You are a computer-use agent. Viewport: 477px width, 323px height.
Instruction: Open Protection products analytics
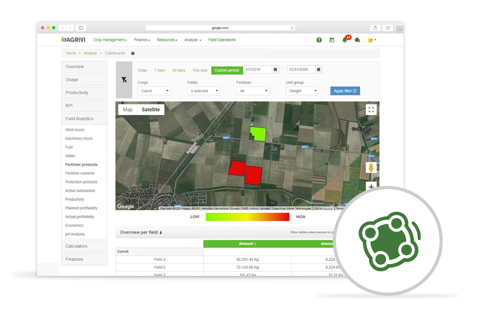pyautogui.click(x=81, y=182)
